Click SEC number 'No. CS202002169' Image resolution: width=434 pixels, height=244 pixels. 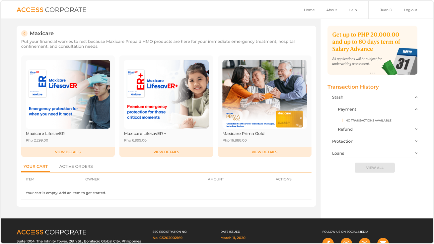(x=168, y=238)
